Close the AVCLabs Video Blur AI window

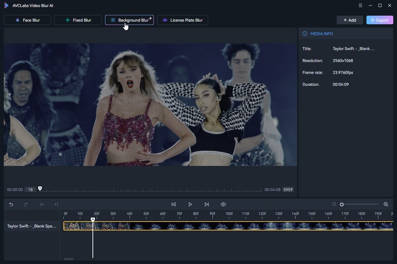point(390,5)
